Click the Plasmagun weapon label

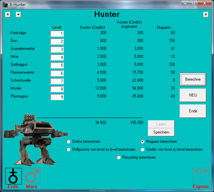19,96
